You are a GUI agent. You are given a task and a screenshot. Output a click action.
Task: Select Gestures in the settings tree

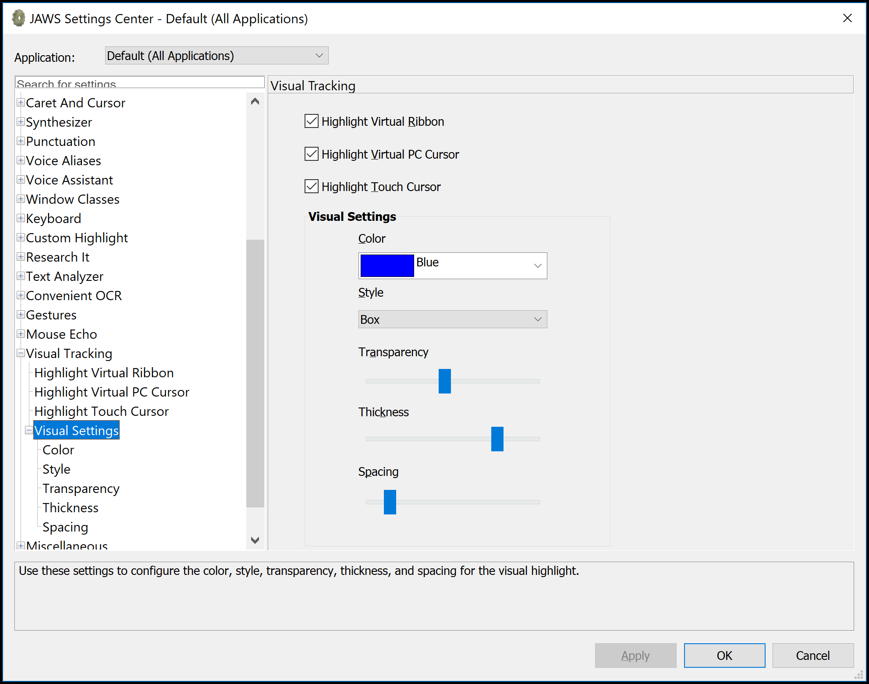click(51, 315)
